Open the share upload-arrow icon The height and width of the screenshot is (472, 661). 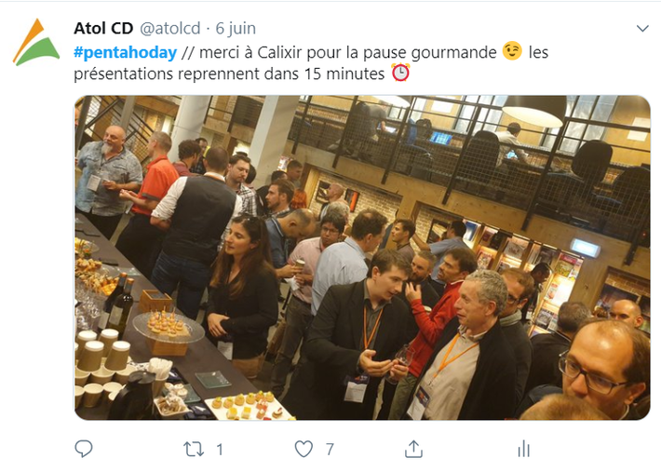(413, 449)
